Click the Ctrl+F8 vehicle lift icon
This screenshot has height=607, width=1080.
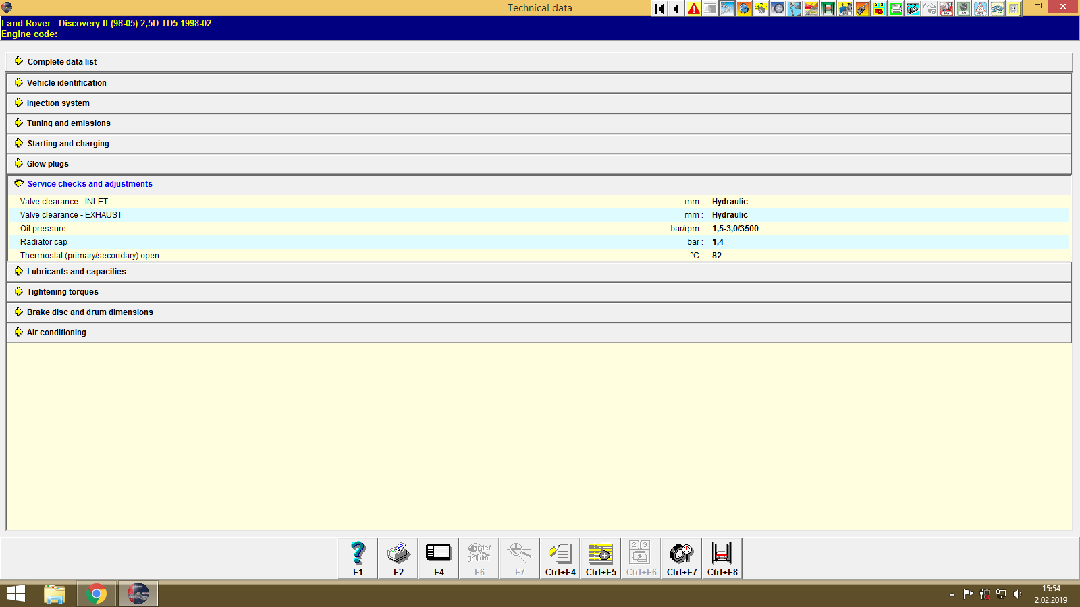(x=722, y=558)
